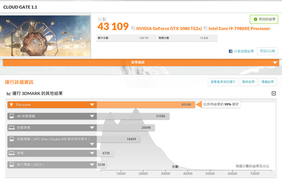Click the 3238 score value
Viewport: 282px width, 181px height.
pos(101,165)
